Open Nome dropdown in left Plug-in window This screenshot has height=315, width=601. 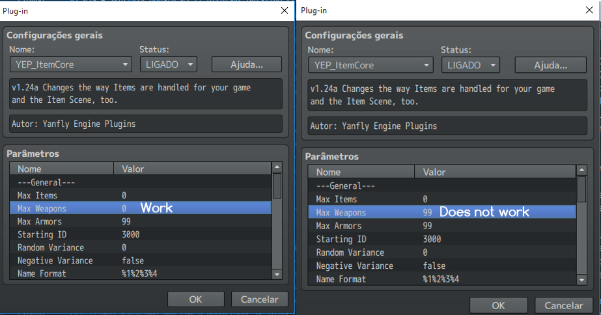71,64
